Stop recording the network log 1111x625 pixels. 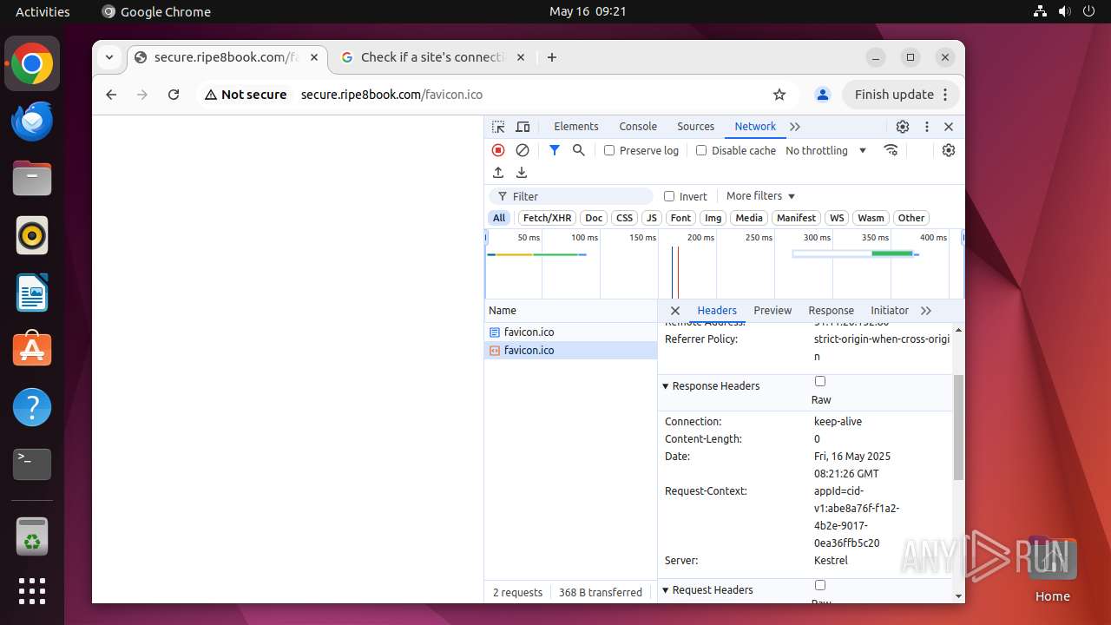(x=498, y=150)
